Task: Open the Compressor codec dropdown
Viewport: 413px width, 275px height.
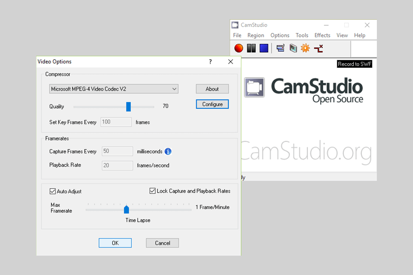Action: click(x=114, y=89)
